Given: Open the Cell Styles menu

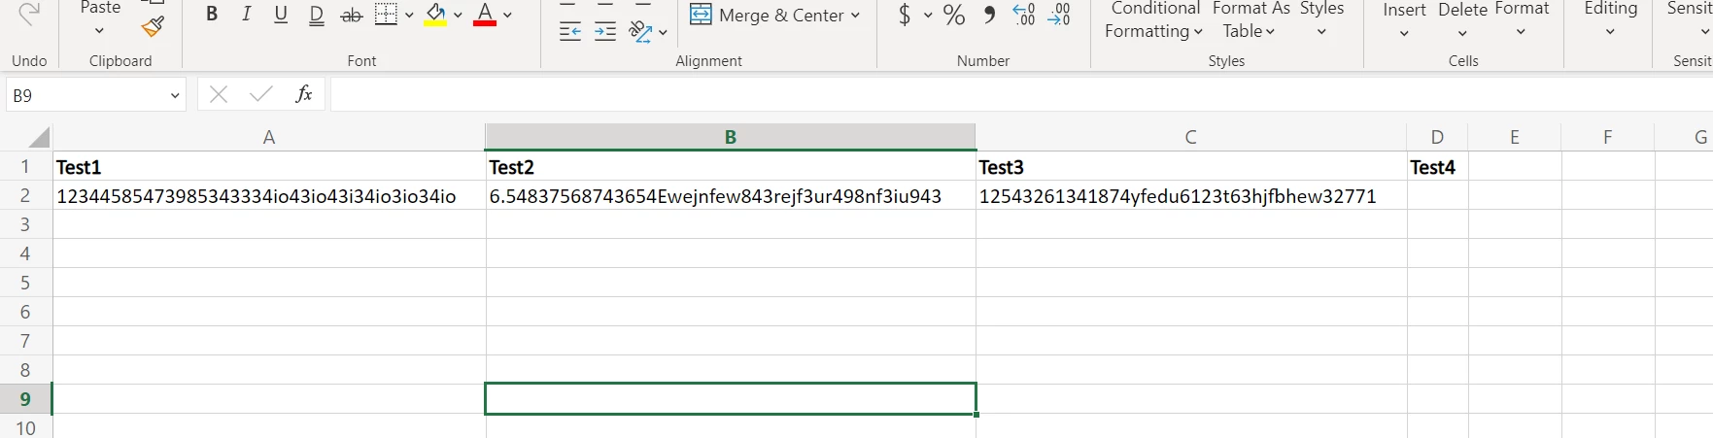Looking at the screenshot, I should pyautogui.click(x=1321, y=19).
